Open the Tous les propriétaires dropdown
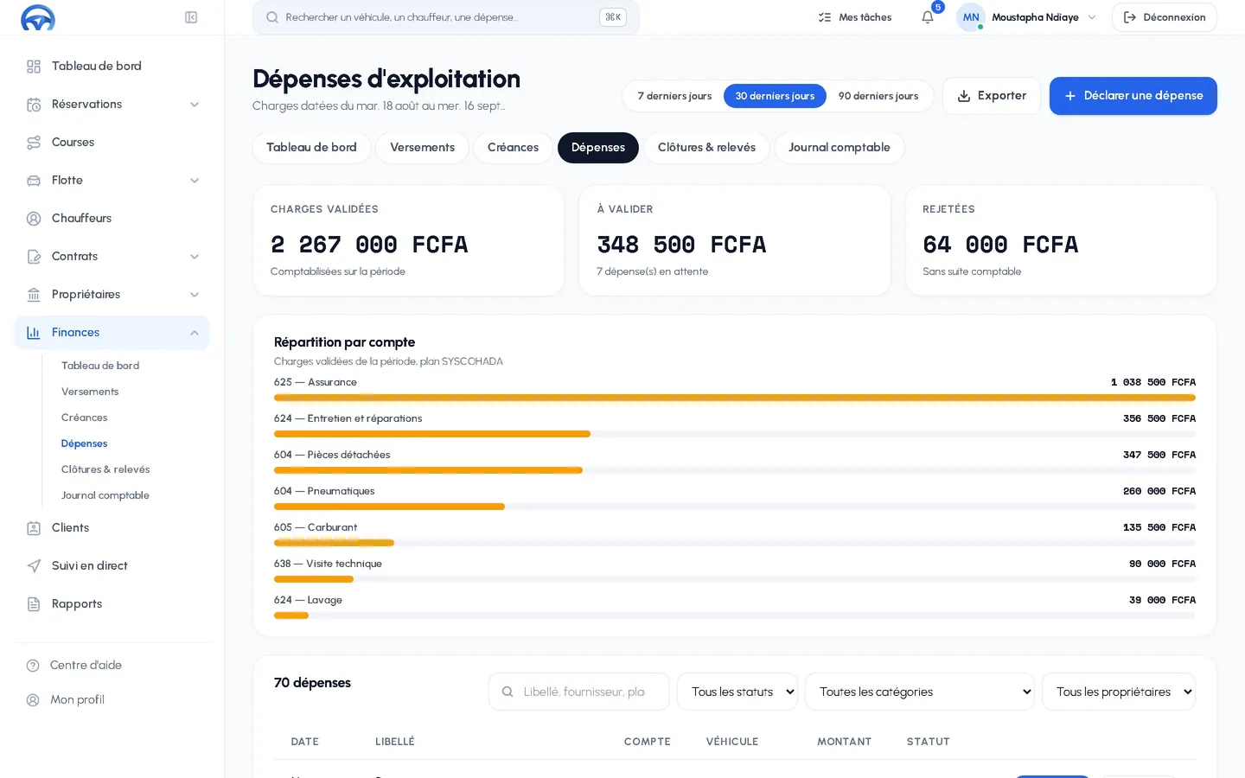 click(x=1119, y=692)
